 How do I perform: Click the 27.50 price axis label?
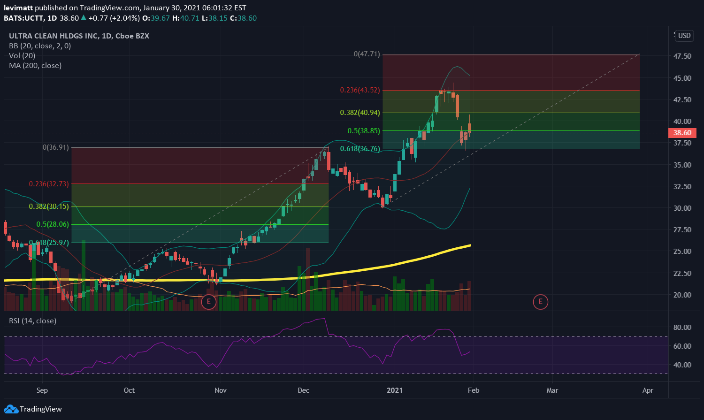point(682,229)
